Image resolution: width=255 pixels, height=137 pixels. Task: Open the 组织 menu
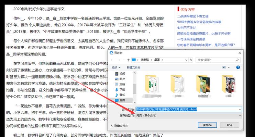coord(116,67)
